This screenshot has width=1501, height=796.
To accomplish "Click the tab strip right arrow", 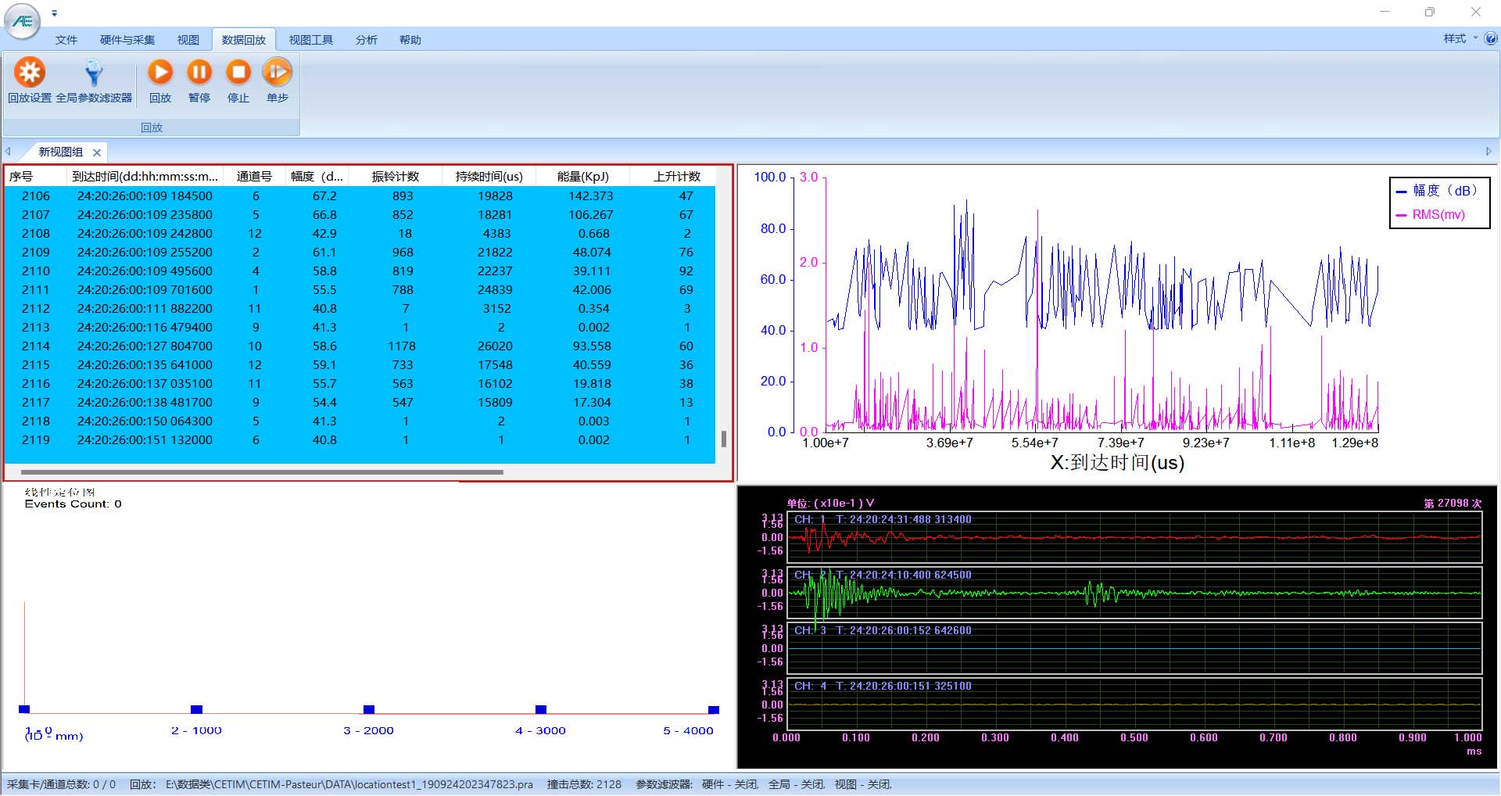I will tap(1488, 152).
